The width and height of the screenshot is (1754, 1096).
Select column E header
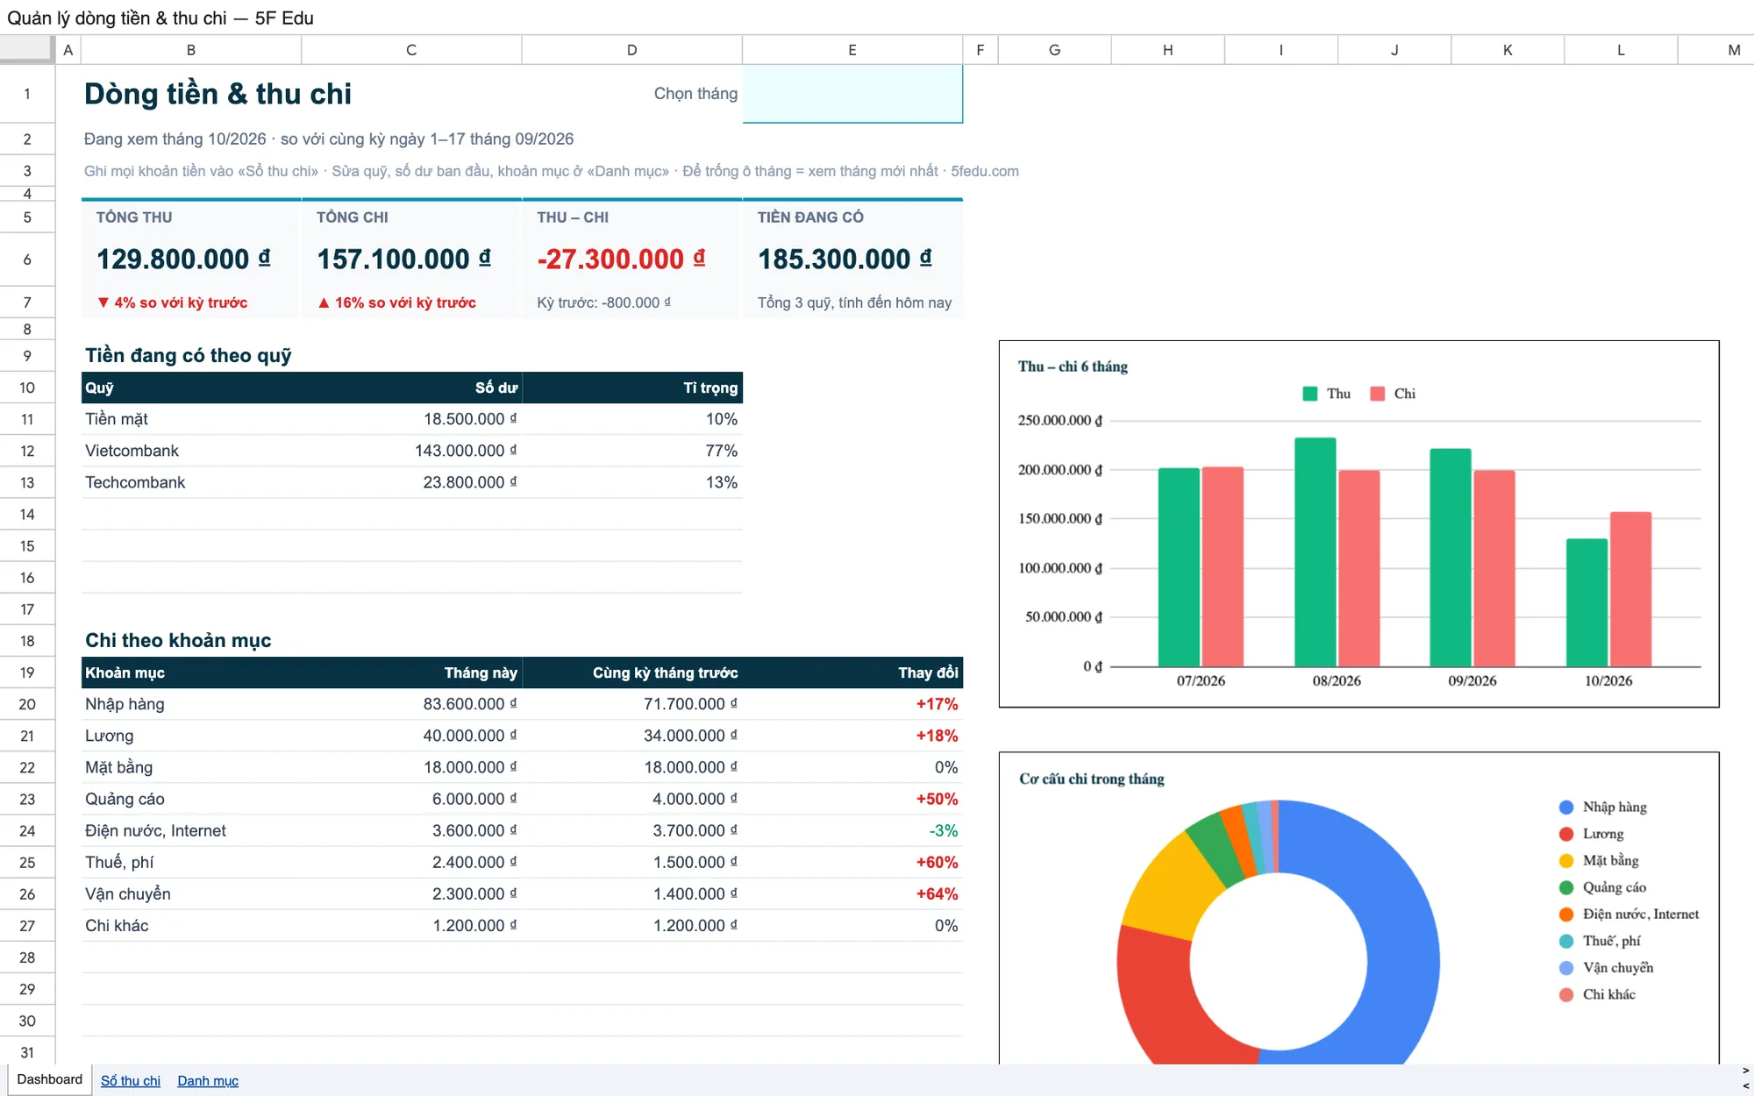click(852, 50)
